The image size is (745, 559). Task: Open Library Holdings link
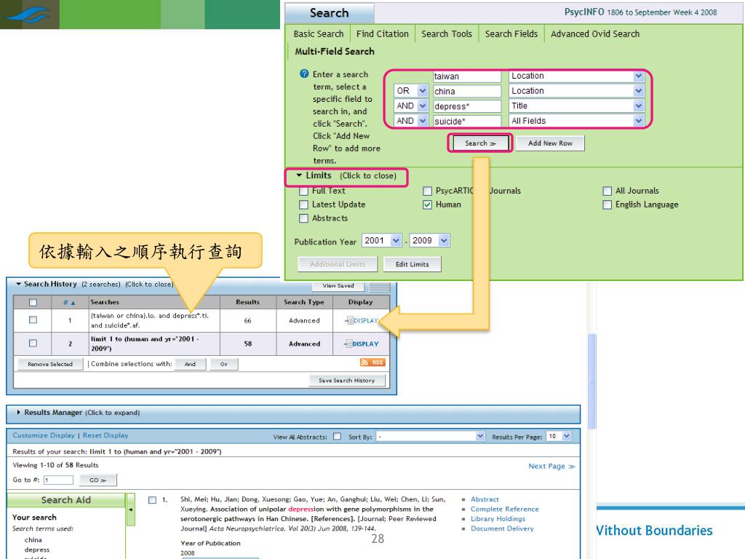[x=498, y=519]
